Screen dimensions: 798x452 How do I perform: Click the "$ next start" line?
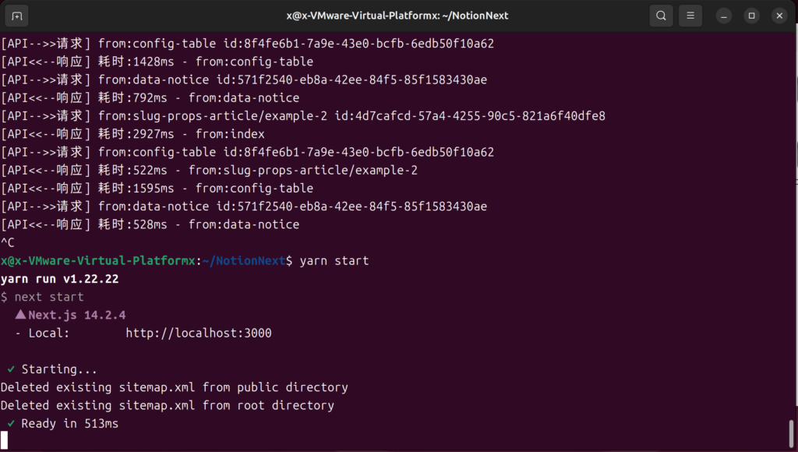pyautogui.click(x=42, y=297)
